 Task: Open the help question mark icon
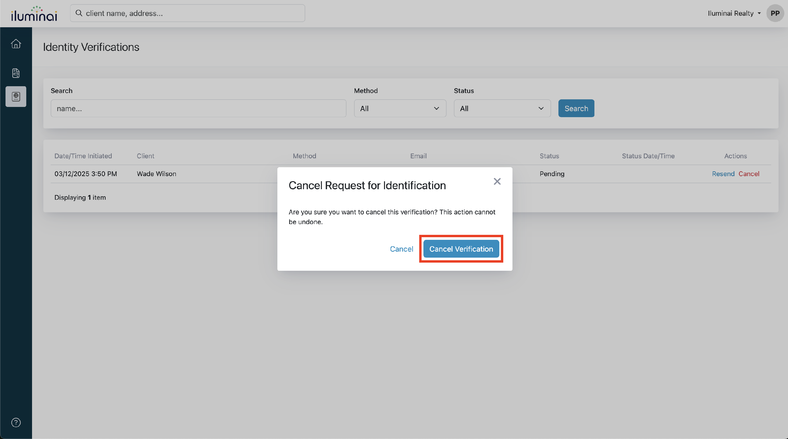coord(16,422)
